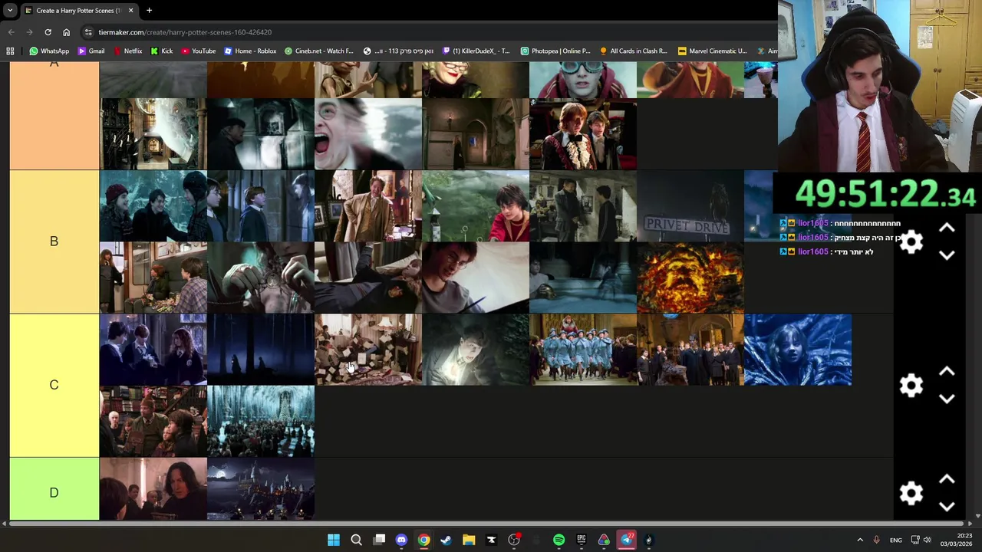Image resolution: width=982 pixels, height=552 pixels.
Task: Close the Harry Potter Scenes tab
Action: point(130,11)
